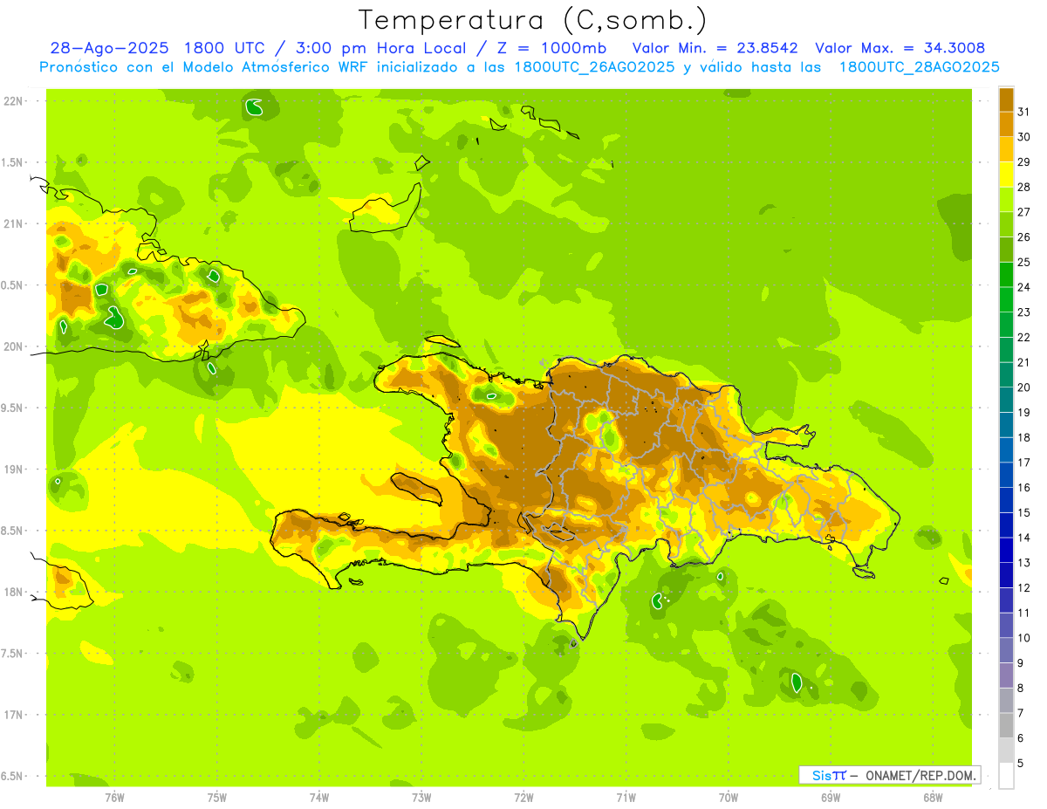The width and height of the screenshot is (1047, 809).
Task: Click the title "Temperatura (C,somb.)"
Action: 532,20
